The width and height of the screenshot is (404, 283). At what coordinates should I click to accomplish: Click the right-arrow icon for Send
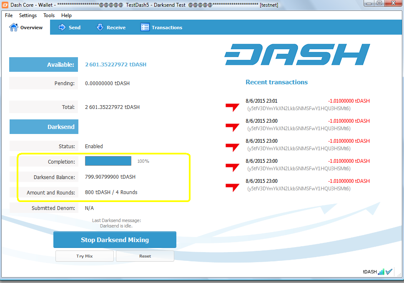62,27
